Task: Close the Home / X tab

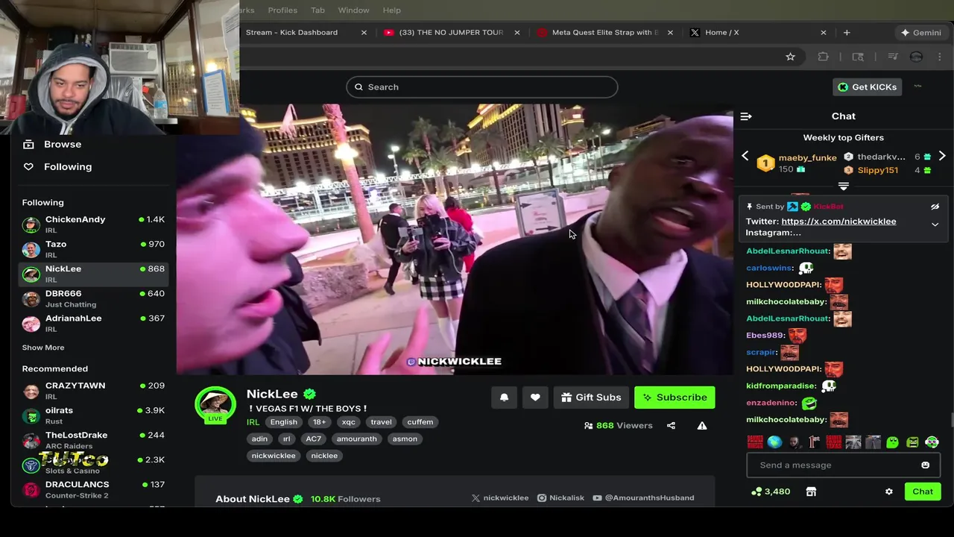Action: click(x=824, y=33)
